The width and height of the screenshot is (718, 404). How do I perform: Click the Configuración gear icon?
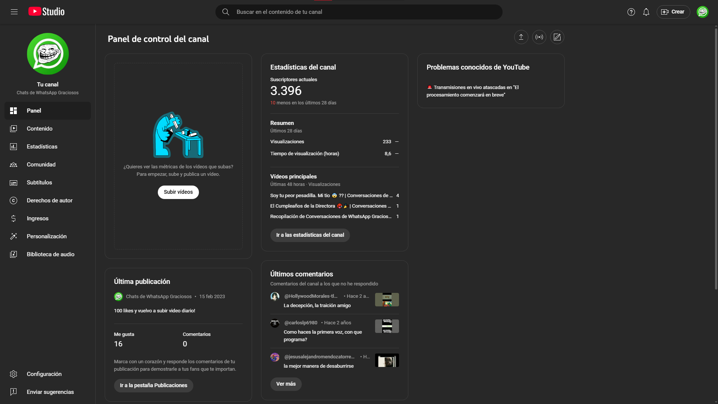[x=13, y=374]
